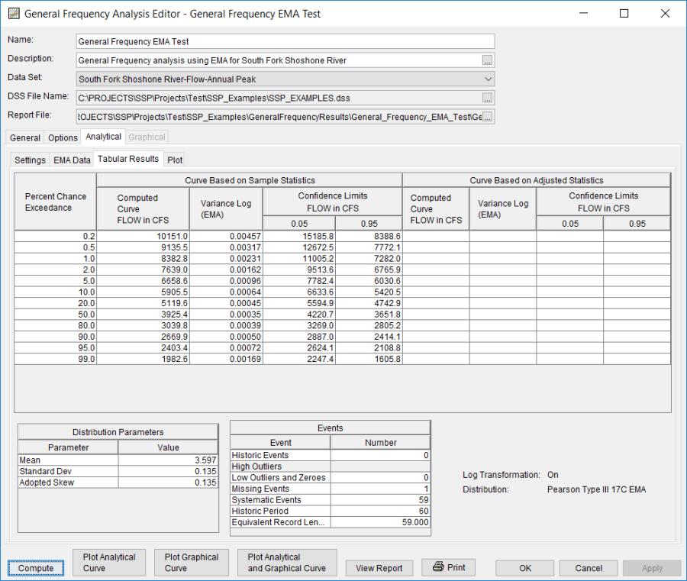Expand the Data Set dropdown
The width and height of the screenshot is (687, 581).
coord(488,79)
